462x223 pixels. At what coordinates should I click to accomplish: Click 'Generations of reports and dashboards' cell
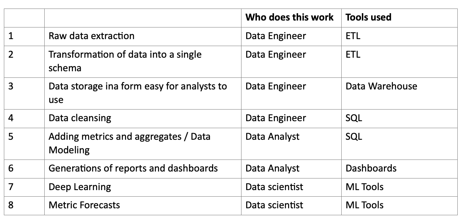point(142,169)
